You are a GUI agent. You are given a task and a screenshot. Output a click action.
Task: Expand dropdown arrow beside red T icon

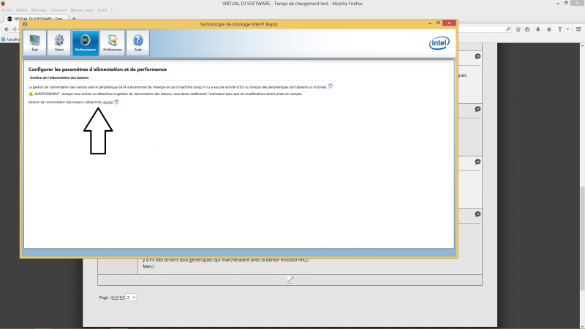pyautogui.click(x=568, y=29)
